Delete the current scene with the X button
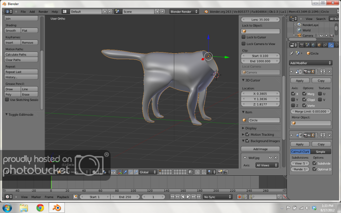 coord(162,12)
